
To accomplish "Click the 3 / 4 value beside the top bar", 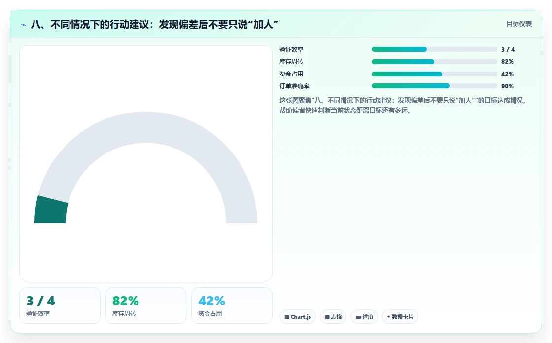I will point(508,50).
